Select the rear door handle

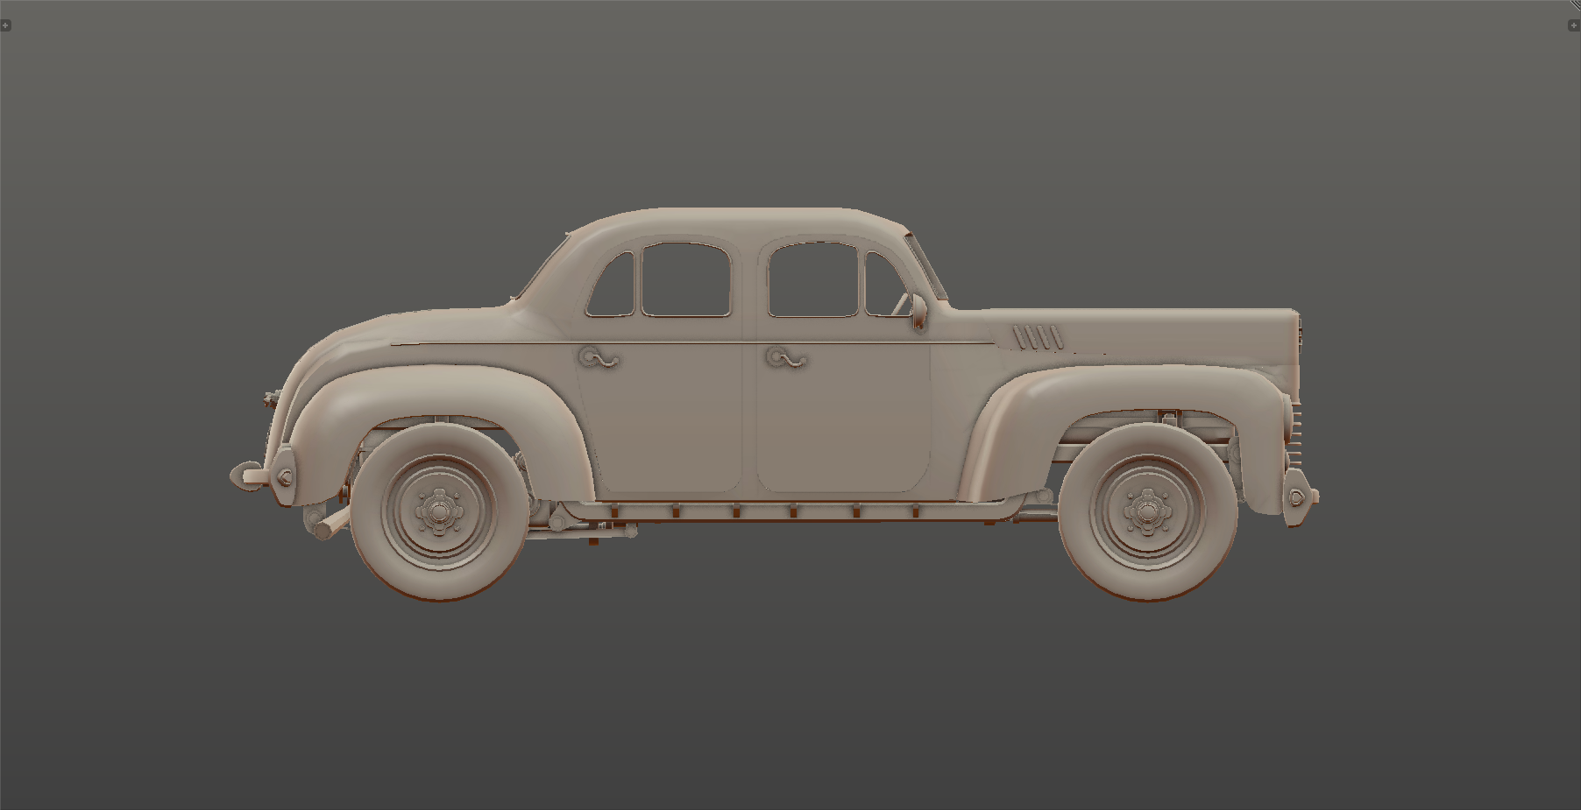[x=599, y=357]
